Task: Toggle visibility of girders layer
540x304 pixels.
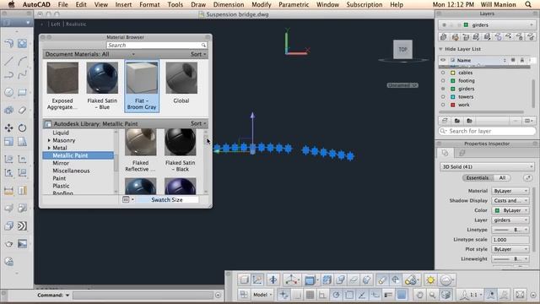Action: tap(443, 89)
